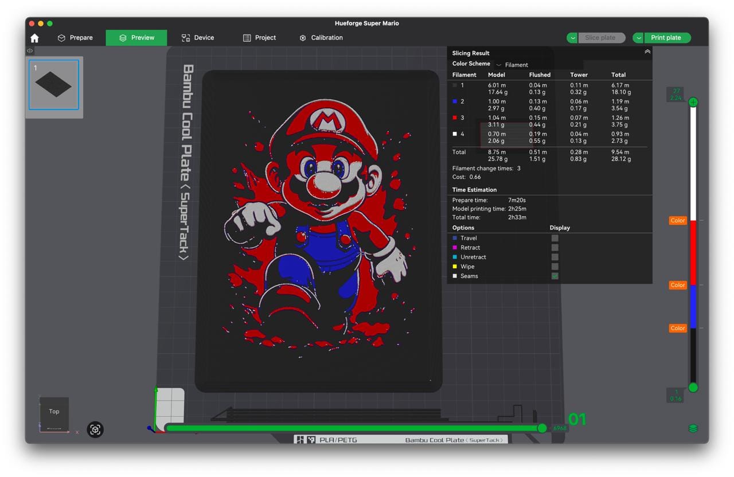
Task: Click the 'Slicing Result' heading
Action: point(471,53)
